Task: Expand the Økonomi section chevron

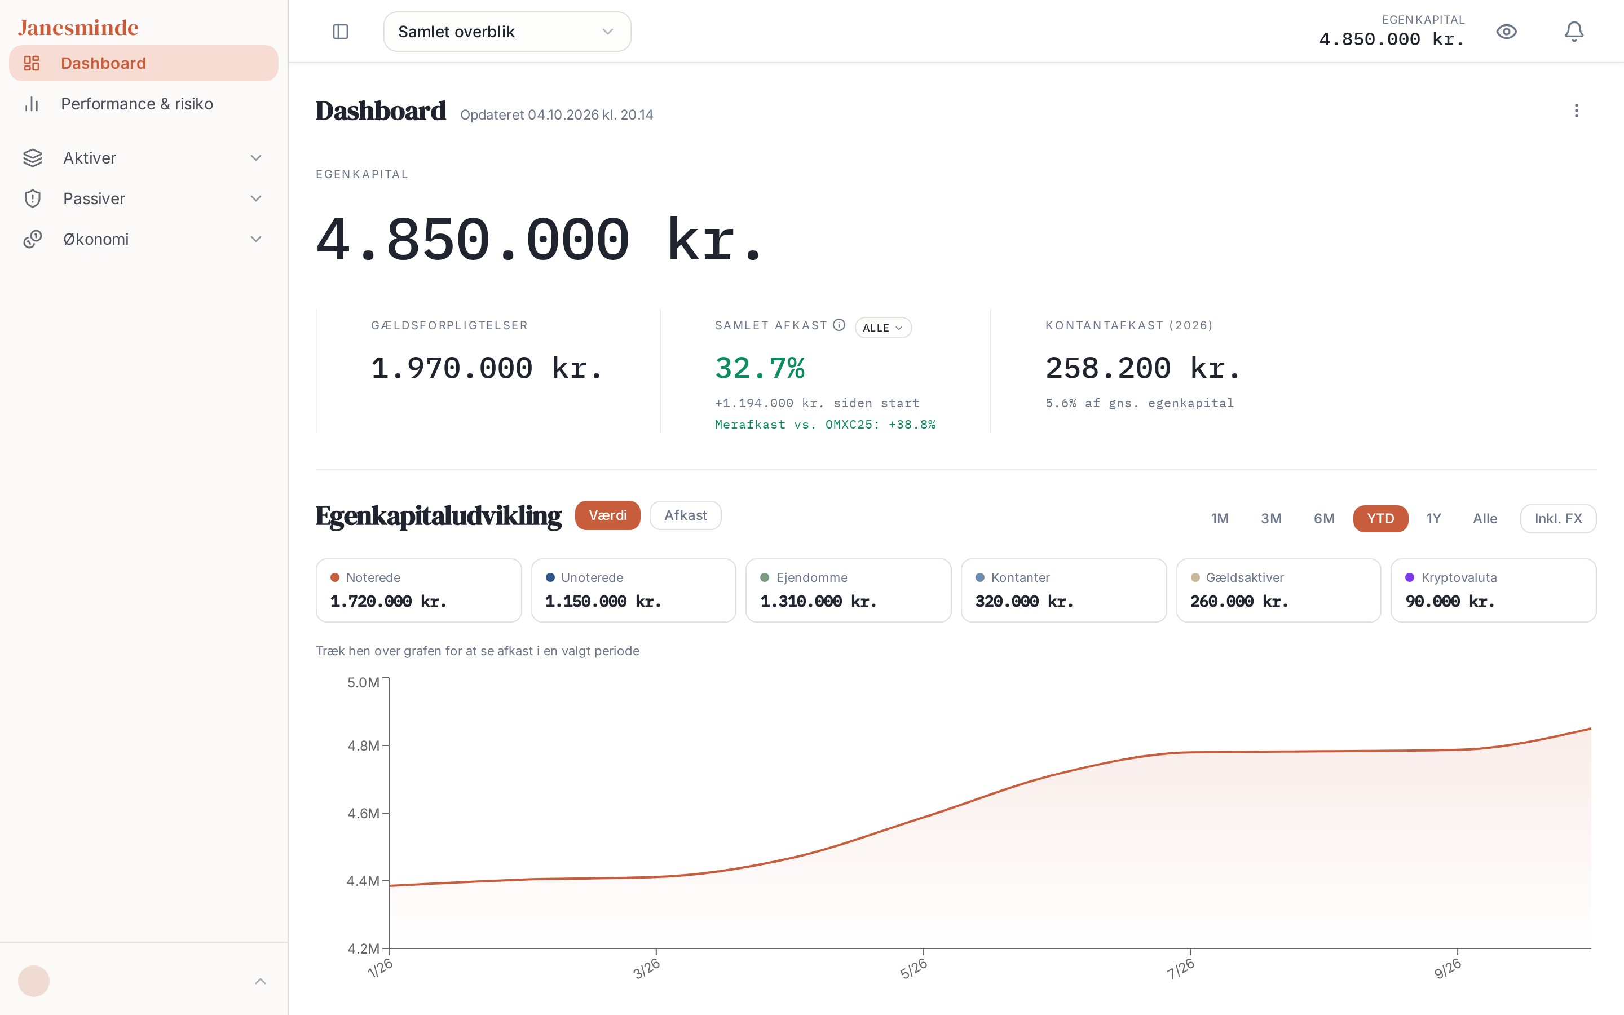Action: 255,239
